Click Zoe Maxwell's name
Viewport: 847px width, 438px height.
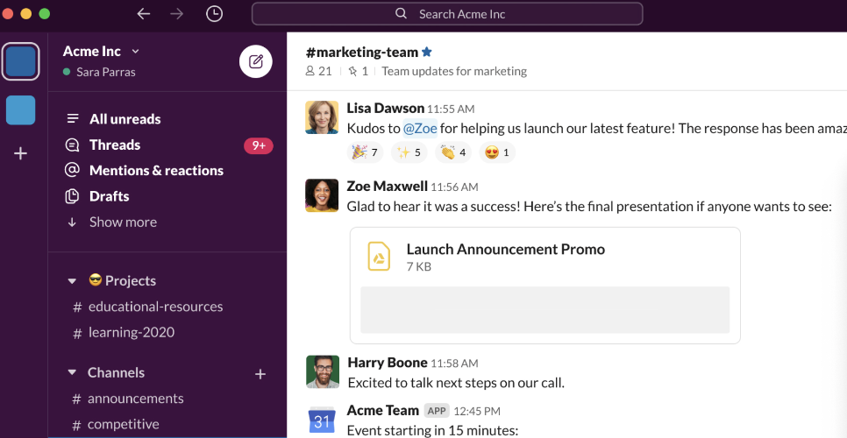click(x=387, y=186)
